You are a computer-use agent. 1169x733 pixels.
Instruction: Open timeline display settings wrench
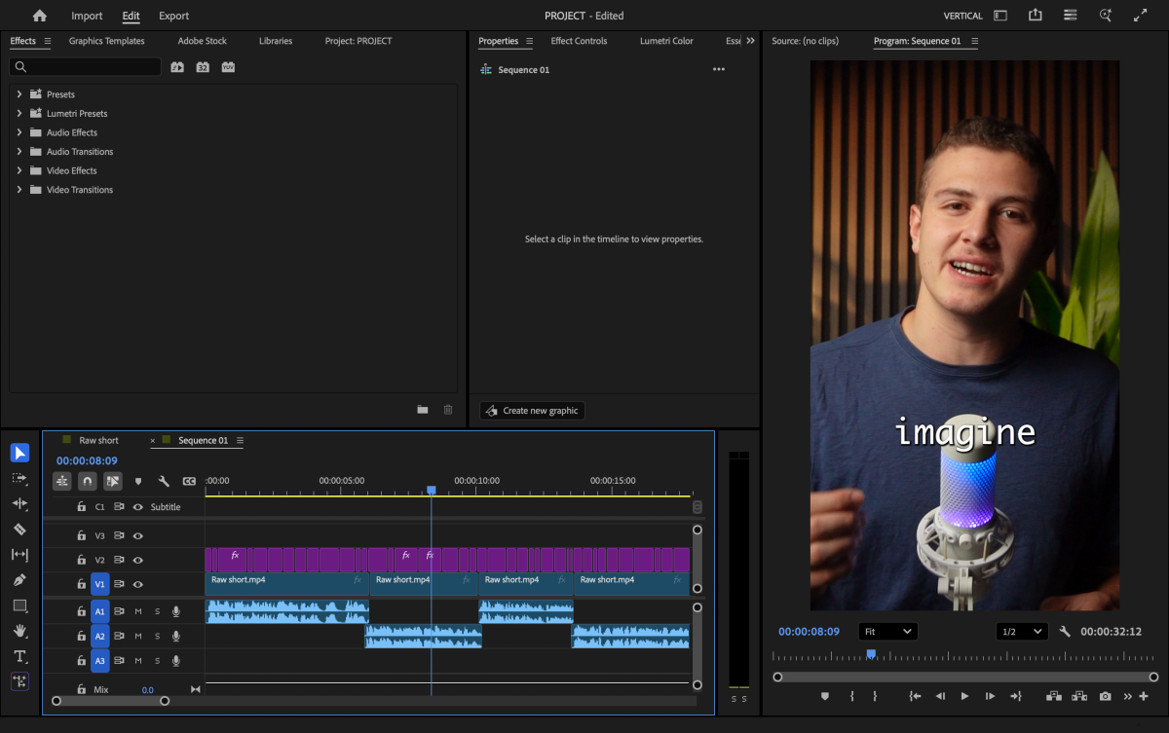[x=164, y=481]
